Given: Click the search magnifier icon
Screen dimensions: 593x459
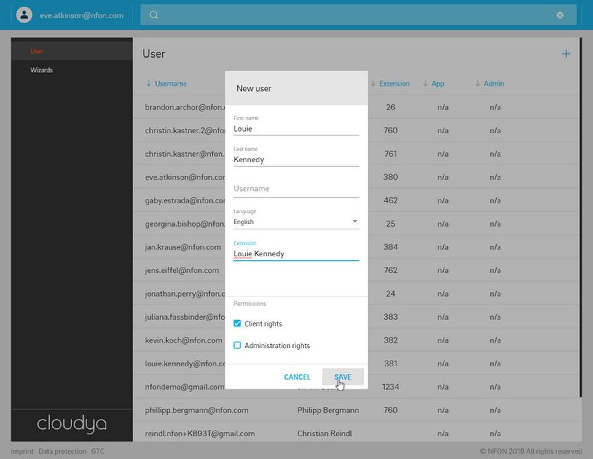Looking at the screenshot, I should click(x=154, y=15).
